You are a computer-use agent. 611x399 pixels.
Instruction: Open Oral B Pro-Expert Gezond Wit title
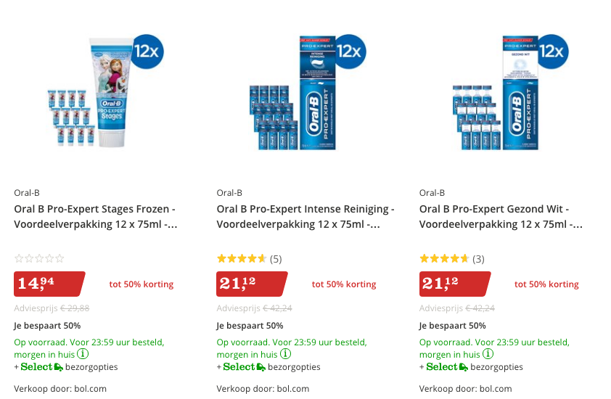pyautogui.click(x=501, y=216)
